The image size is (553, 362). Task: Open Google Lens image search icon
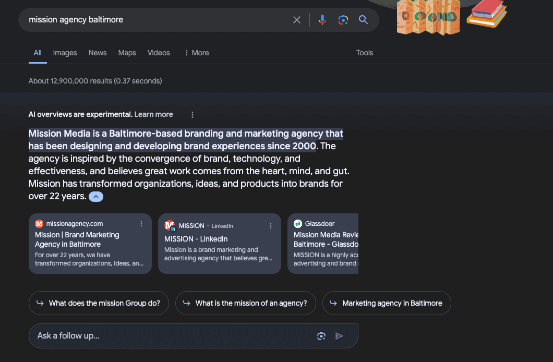(x=343, y=20)
